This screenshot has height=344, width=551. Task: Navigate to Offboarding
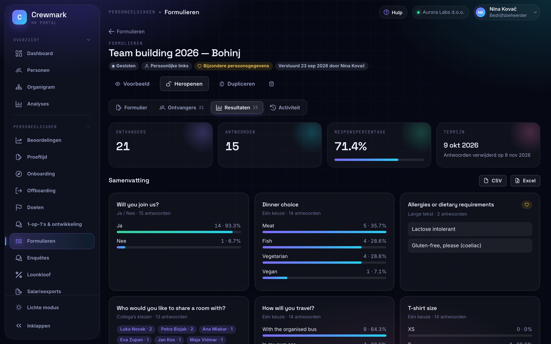[52, 191]
